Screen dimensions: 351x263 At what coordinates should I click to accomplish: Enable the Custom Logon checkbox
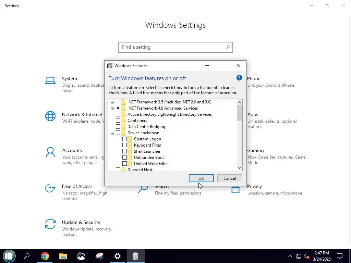pos(124,139)
